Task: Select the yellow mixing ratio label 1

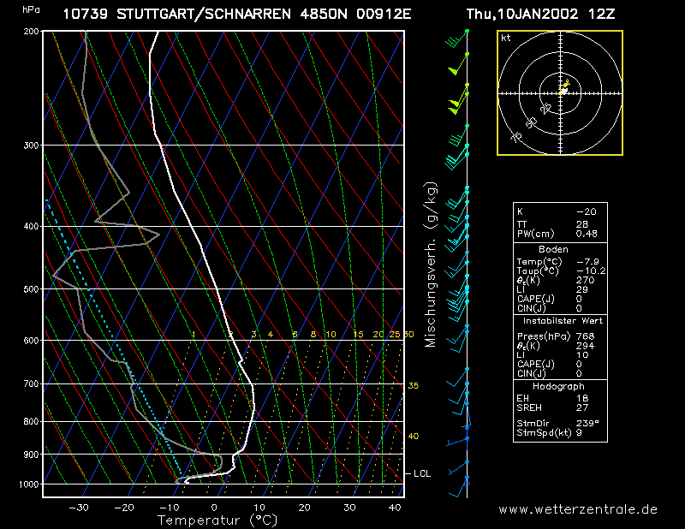Action: (x=194, y=335)
